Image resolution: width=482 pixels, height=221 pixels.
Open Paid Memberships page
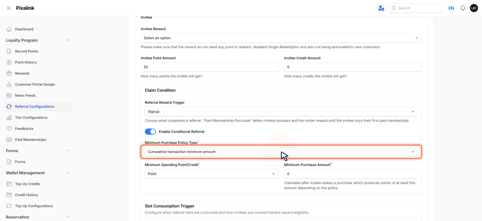pyautogui.click(x=38, y=140)
